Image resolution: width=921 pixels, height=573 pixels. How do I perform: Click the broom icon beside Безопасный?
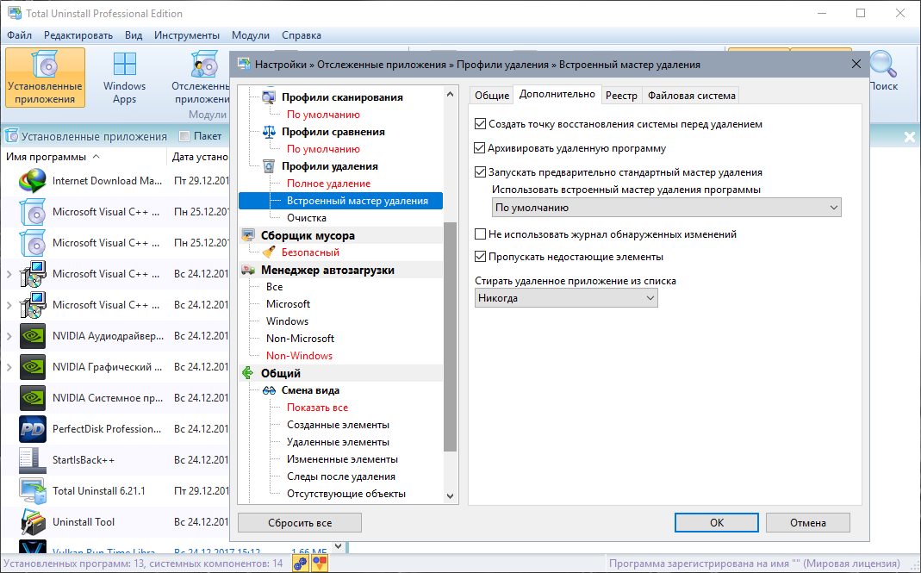tap(269, 252)
